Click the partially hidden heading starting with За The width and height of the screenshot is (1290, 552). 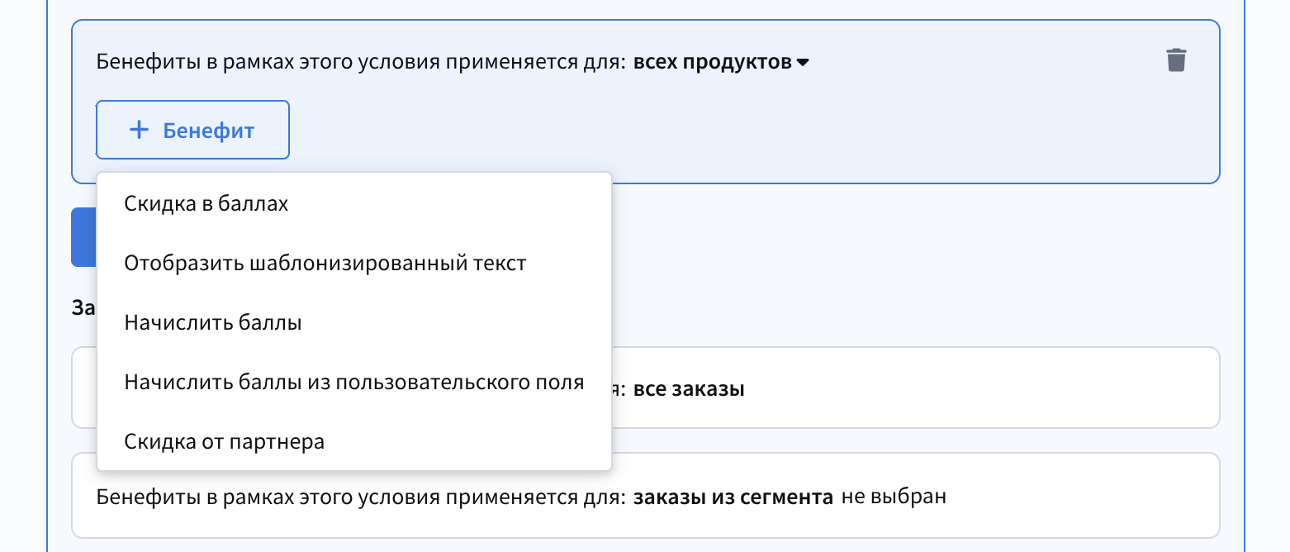[84, 308]
